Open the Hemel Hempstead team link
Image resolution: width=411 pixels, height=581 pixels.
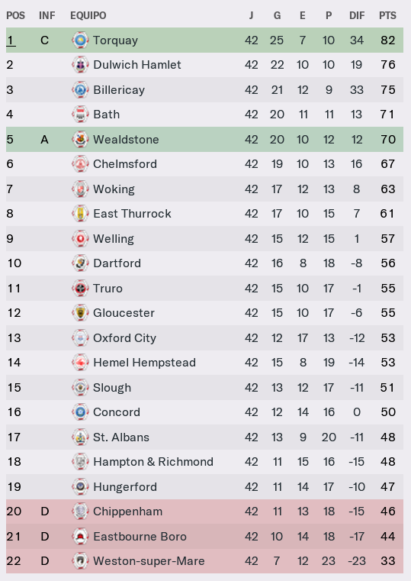click(x=144, y=363)
